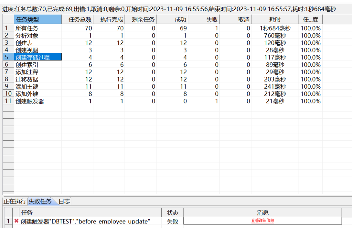Viewport: 352px width, 228px height.
Task: Click the 1秒684毫秒 duration cell for 所有任务
Action: click(275, 28)
